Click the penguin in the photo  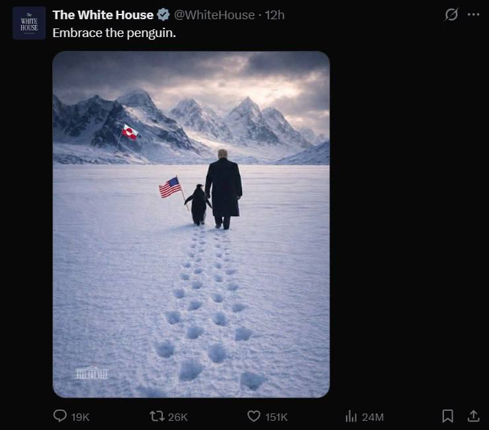(x=197, y=204)
